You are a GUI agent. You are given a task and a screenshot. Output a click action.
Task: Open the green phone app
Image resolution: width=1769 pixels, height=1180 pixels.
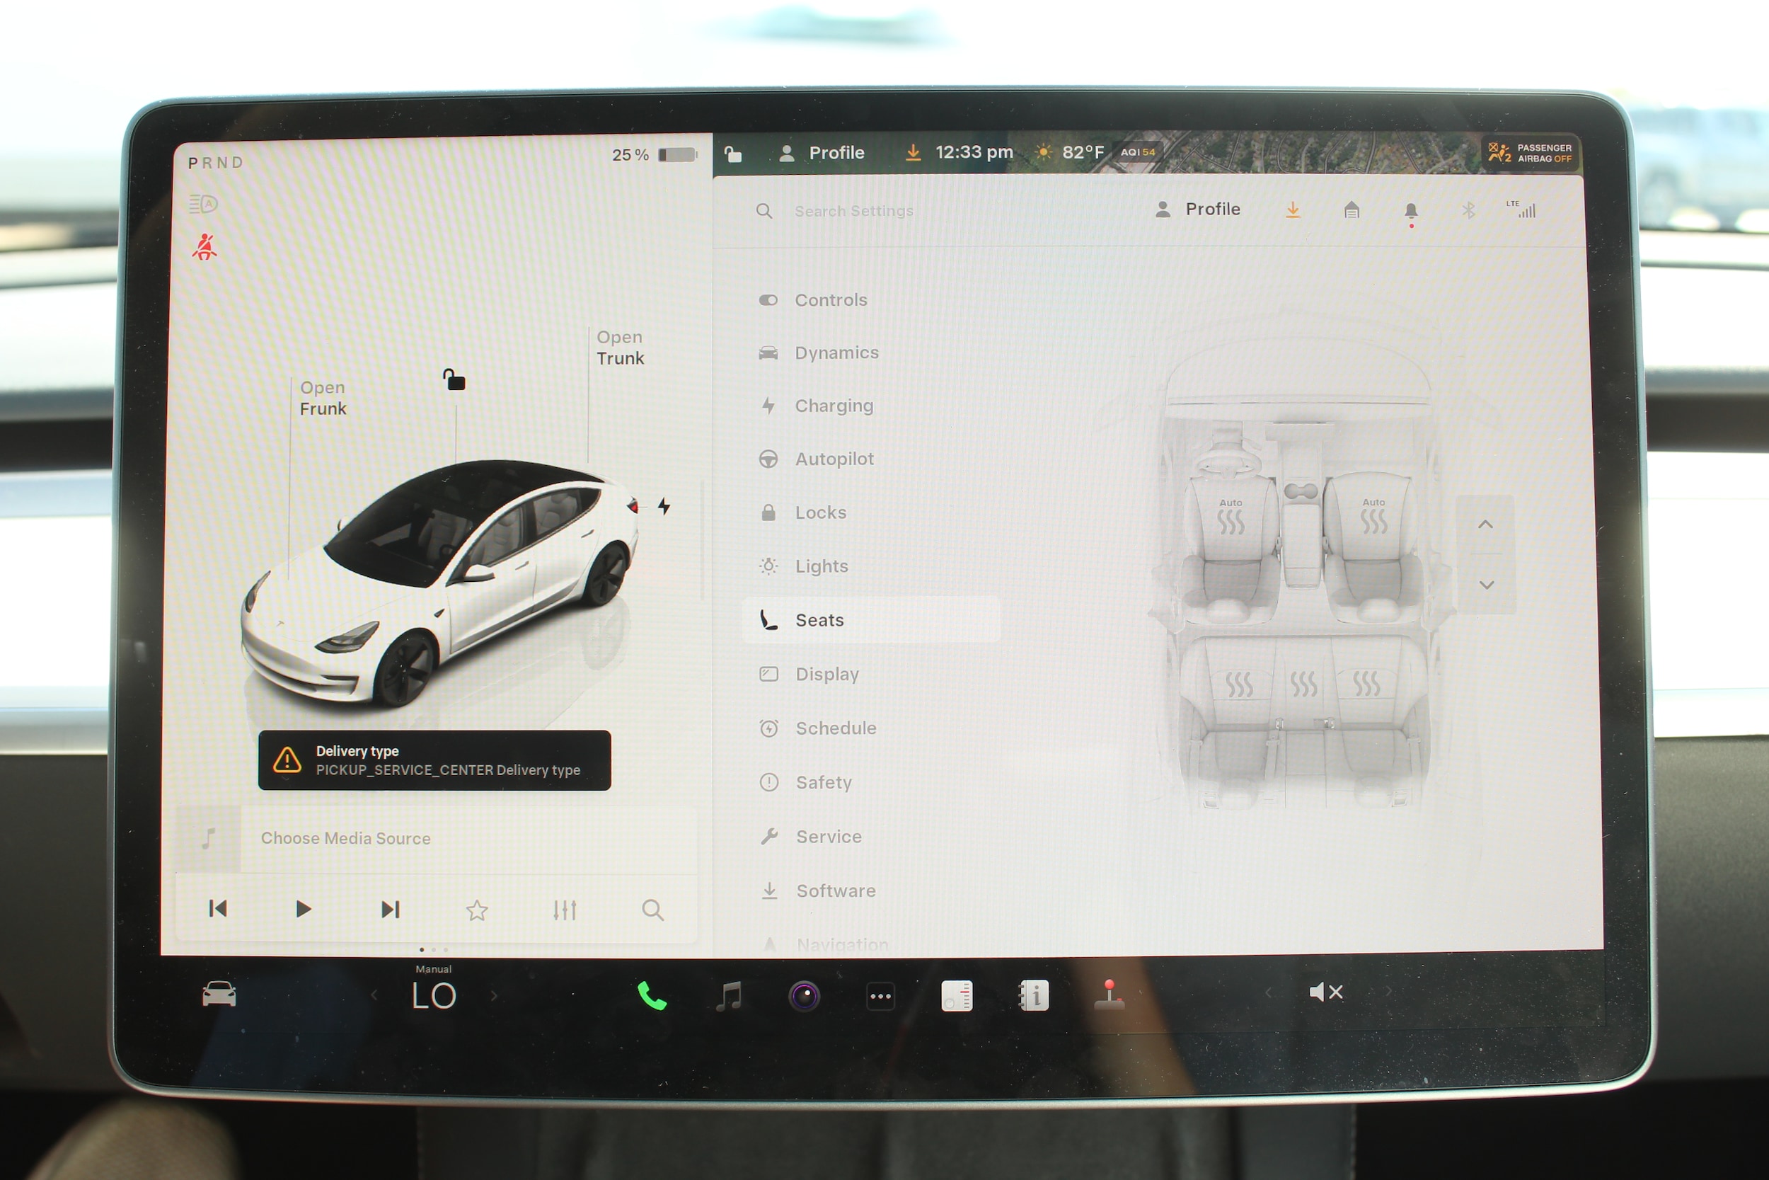click(651, 996)
